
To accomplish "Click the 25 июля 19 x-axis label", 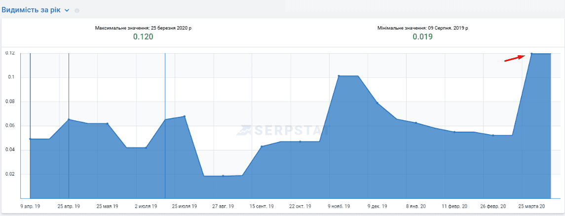I will 185,207.
